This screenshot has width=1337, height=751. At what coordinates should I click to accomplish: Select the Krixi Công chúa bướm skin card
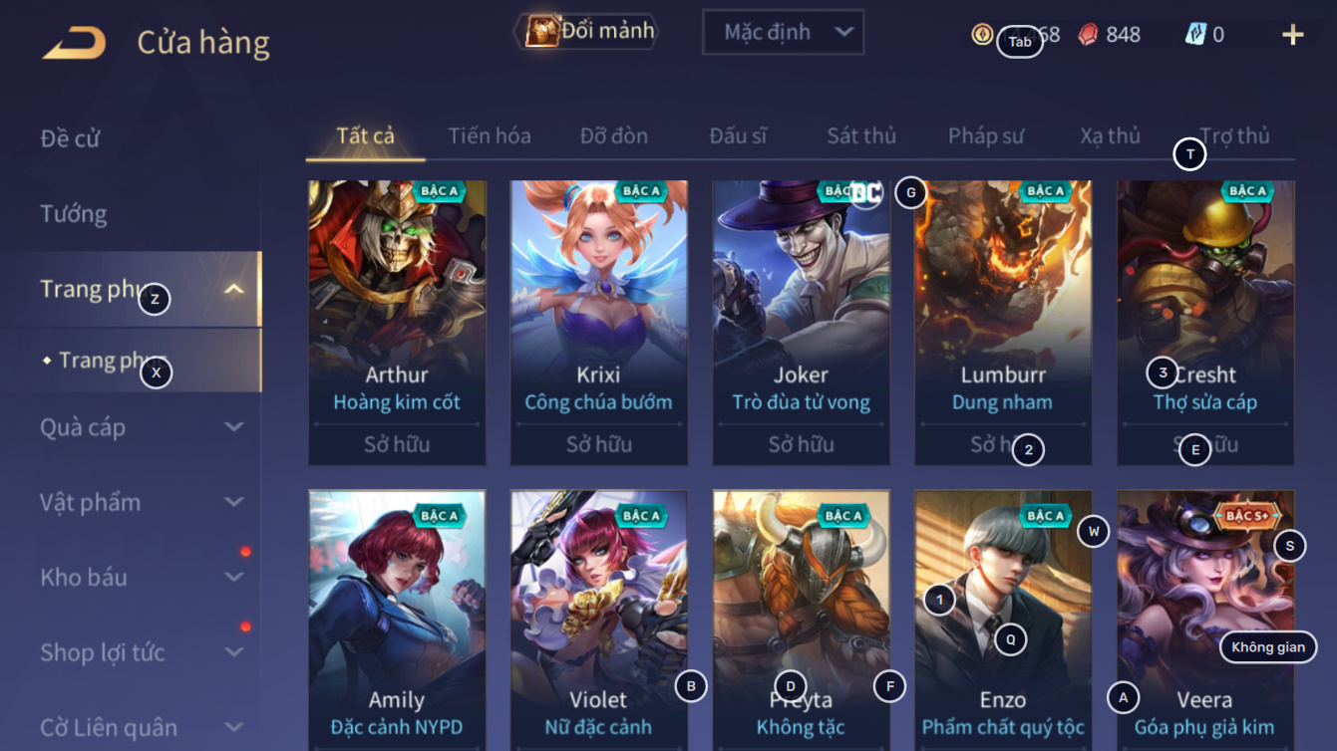(x=599, y=323)
